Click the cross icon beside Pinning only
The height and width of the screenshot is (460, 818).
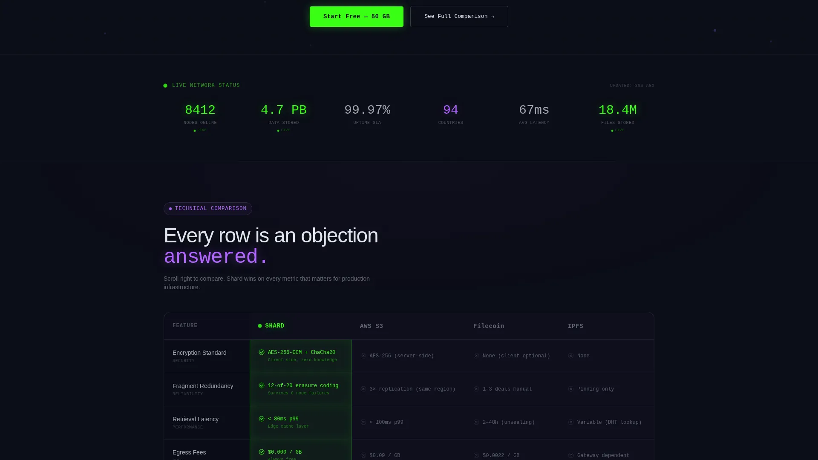(x=571, y=389)
